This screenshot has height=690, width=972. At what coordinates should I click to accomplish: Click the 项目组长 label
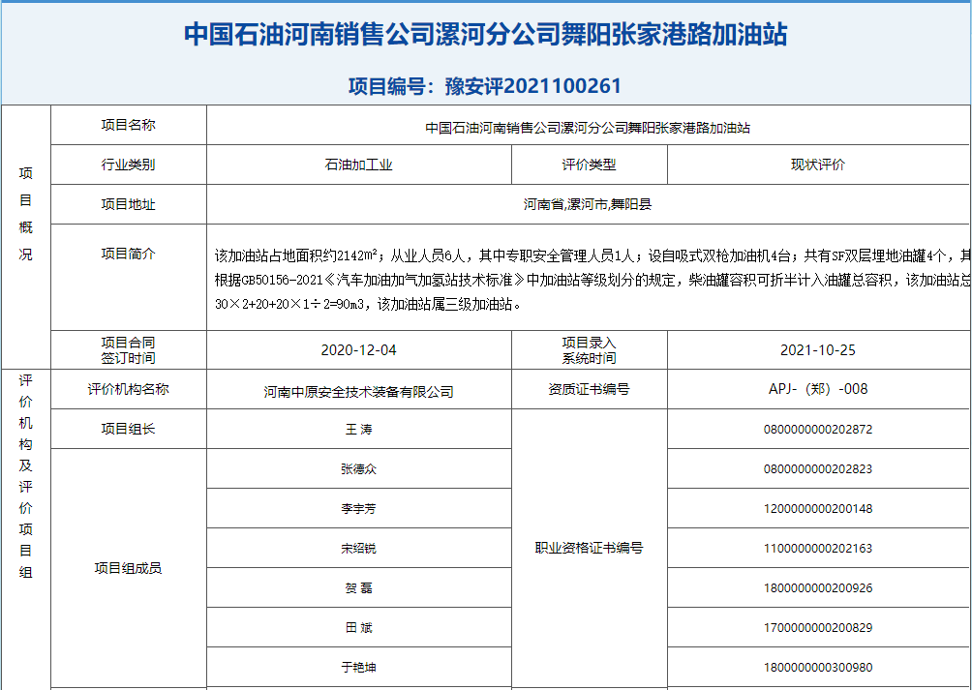click(x=129, y=430)
